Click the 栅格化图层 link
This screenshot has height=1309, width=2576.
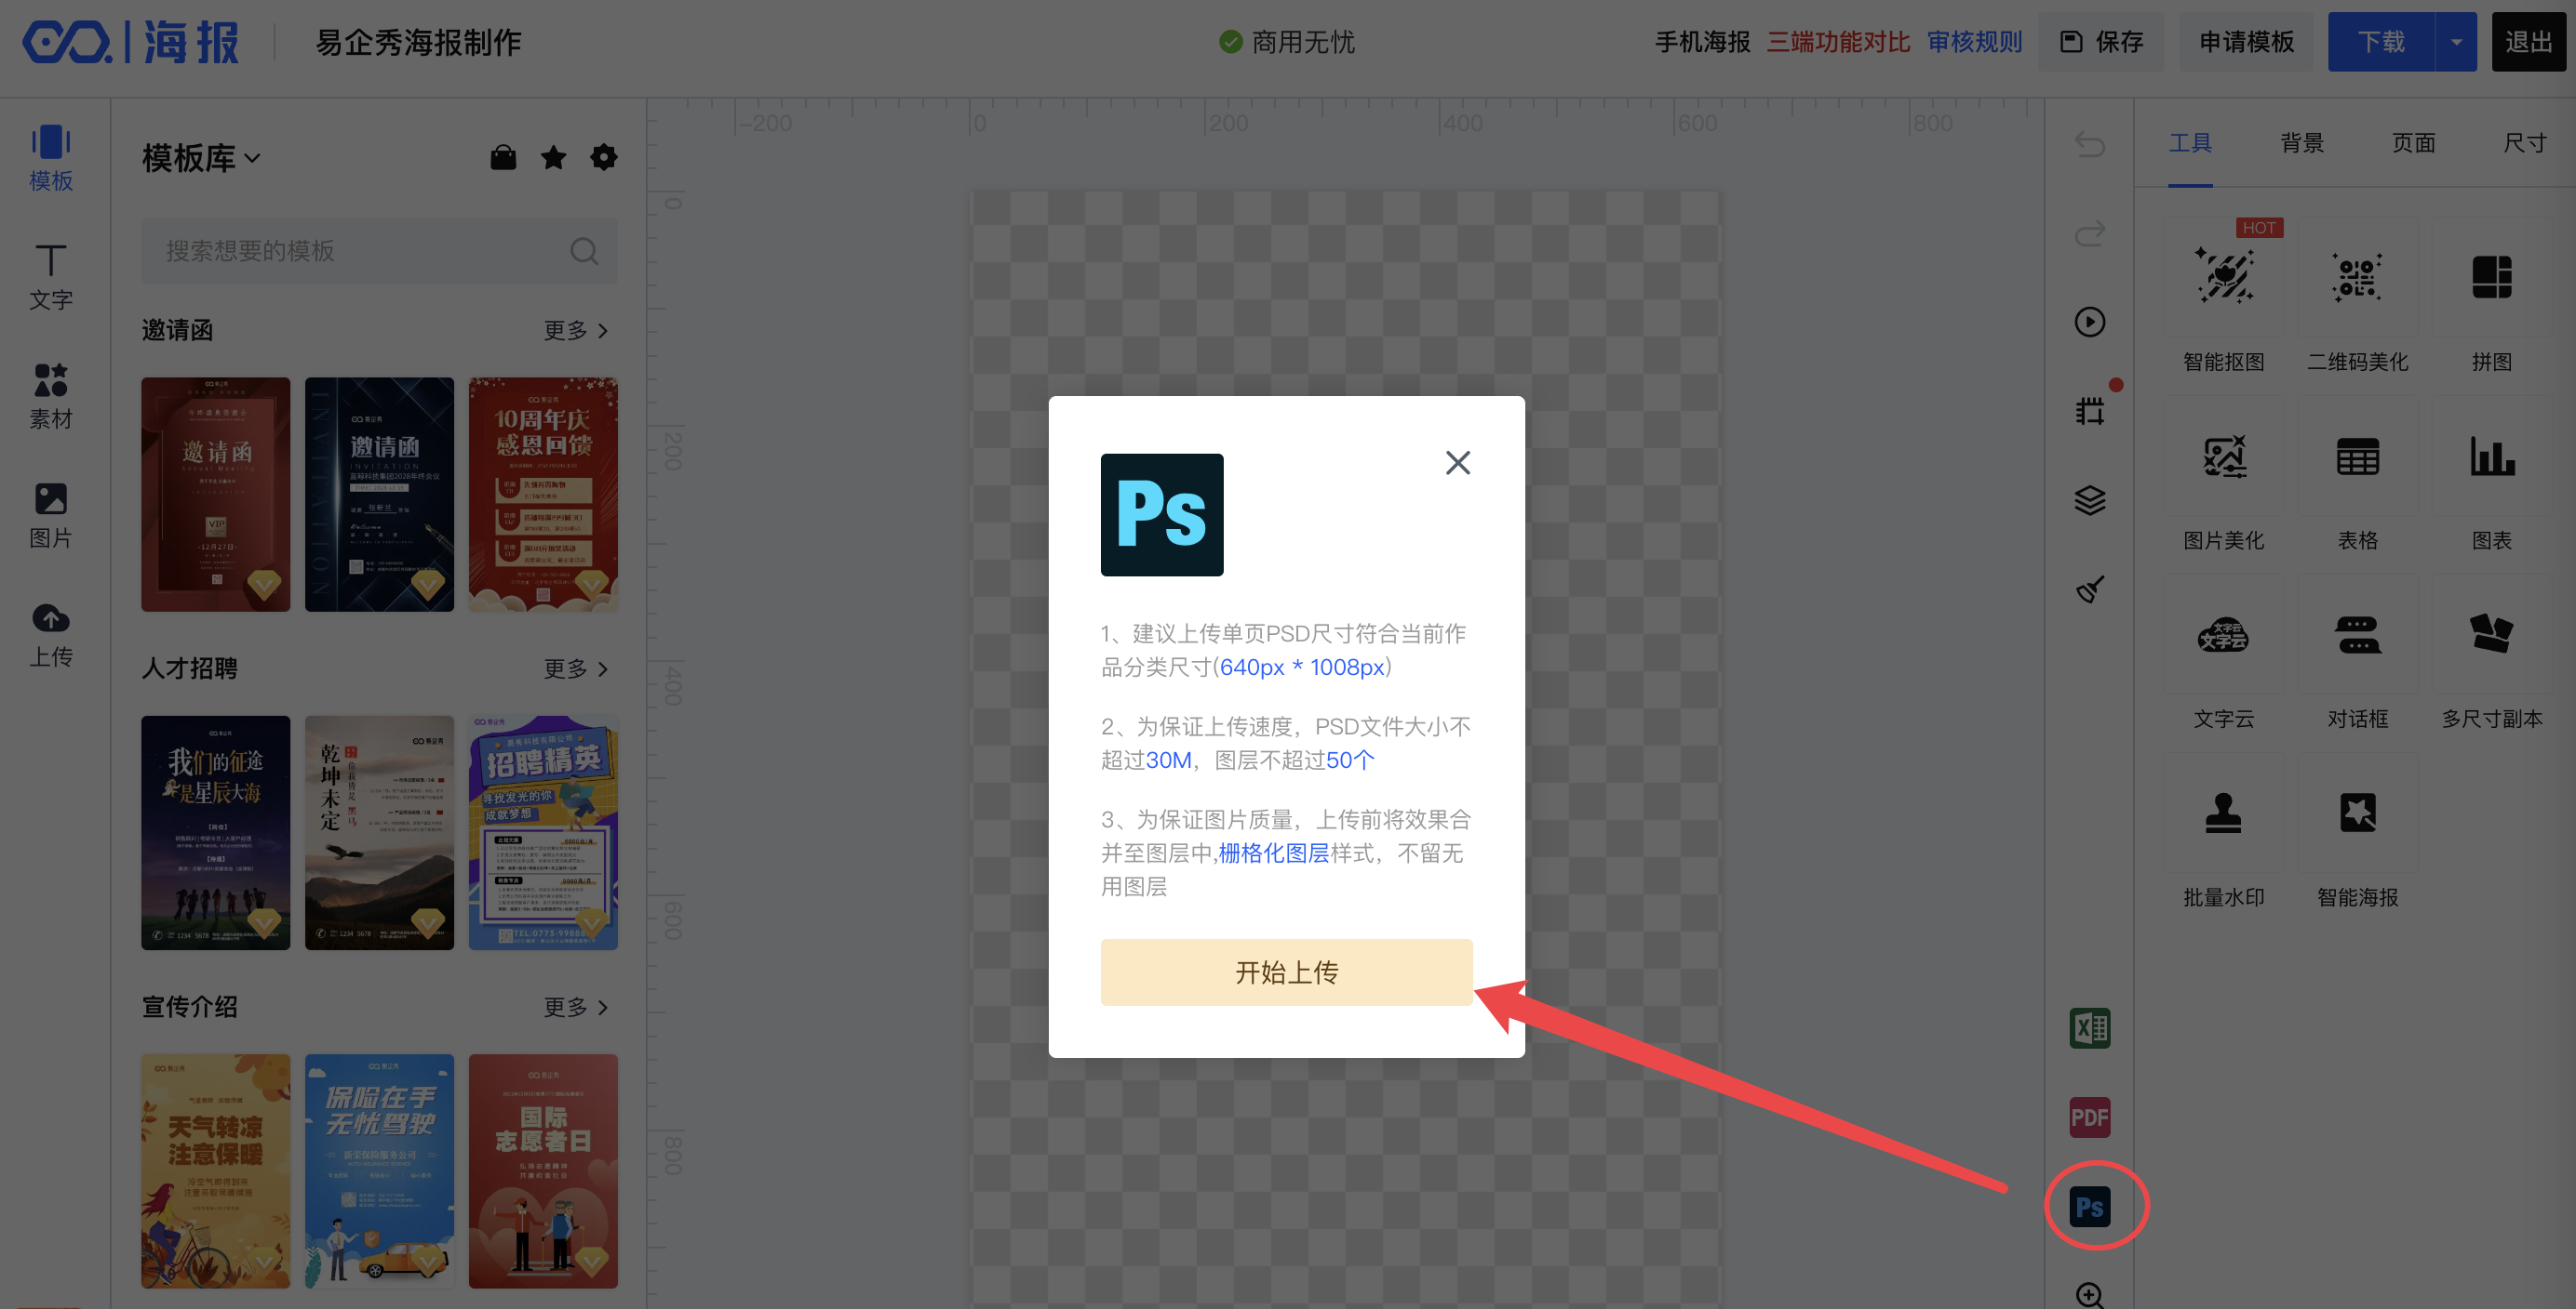click(x=1273, y=853)
